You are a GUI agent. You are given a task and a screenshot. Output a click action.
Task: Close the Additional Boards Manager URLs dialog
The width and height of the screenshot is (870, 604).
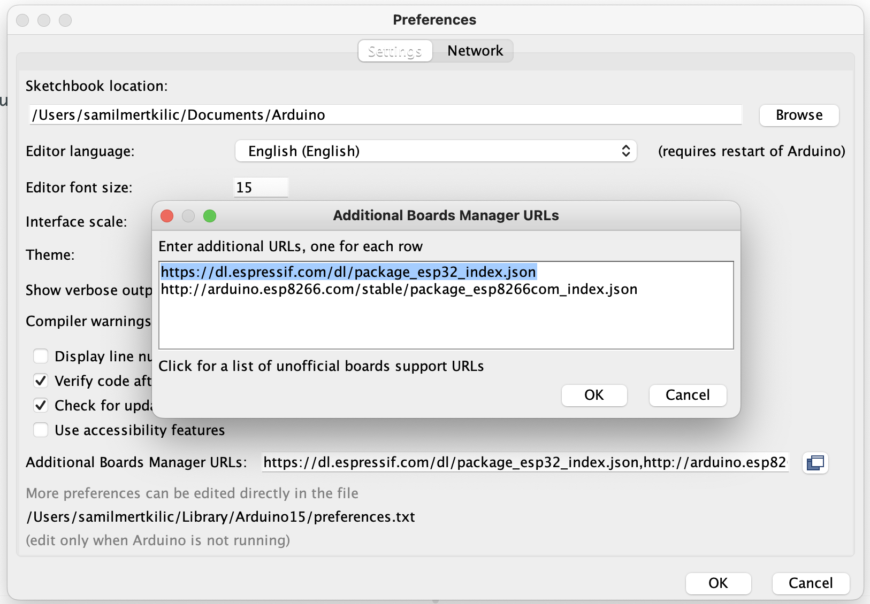coord(167,216)
